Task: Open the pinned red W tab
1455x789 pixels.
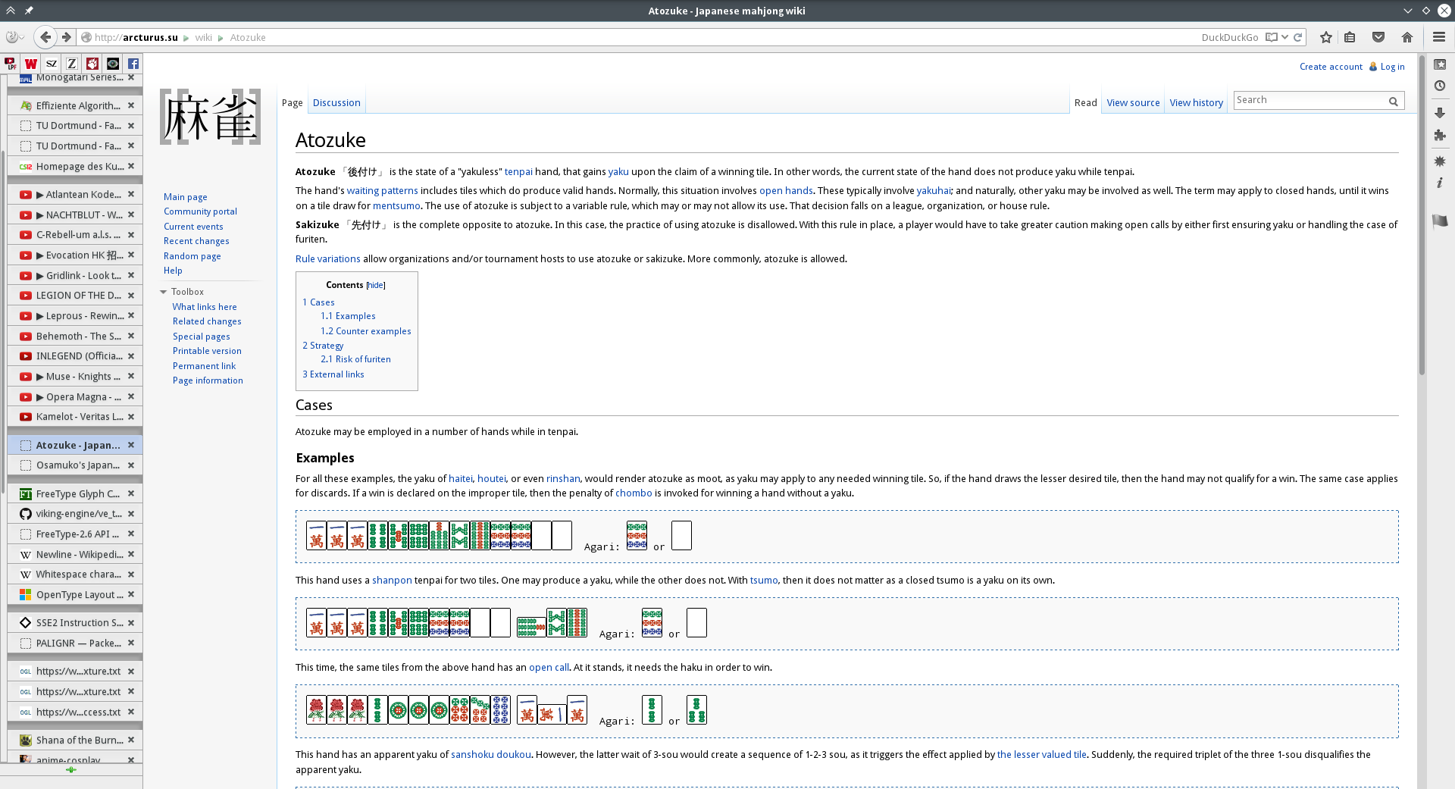Action: pyautogui.click(x=31, y=64)
